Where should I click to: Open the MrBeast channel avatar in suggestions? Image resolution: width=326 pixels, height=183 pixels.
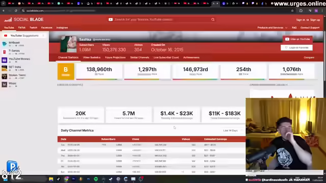pos(5,44)
